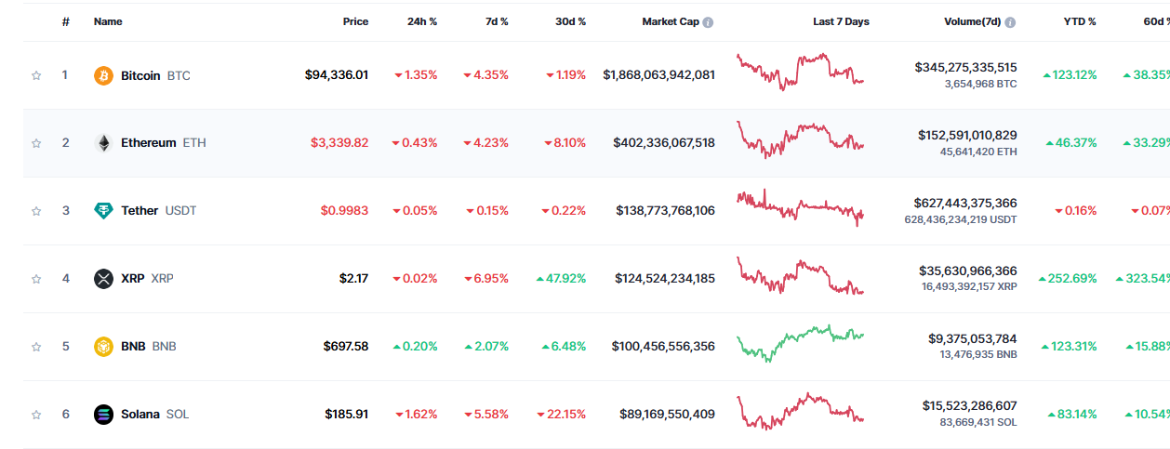
Task: Sort by the Name column header
Action: (108, 21)
